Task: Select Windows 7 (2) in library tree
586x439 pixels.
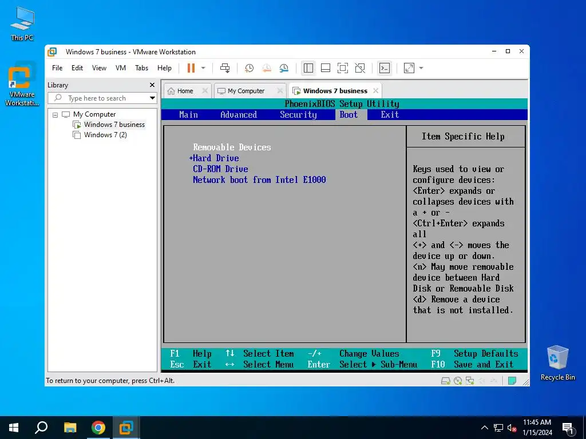Action: pyautogui.click(x=105, y=135)
